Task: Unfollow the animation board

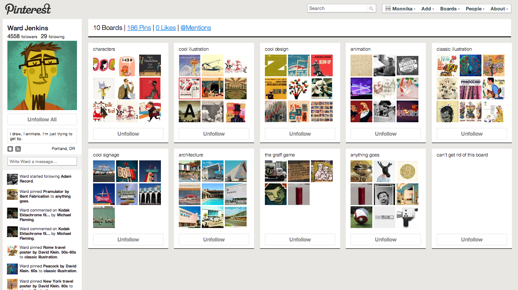Action: pyautogui.click(x=386, y=134)
